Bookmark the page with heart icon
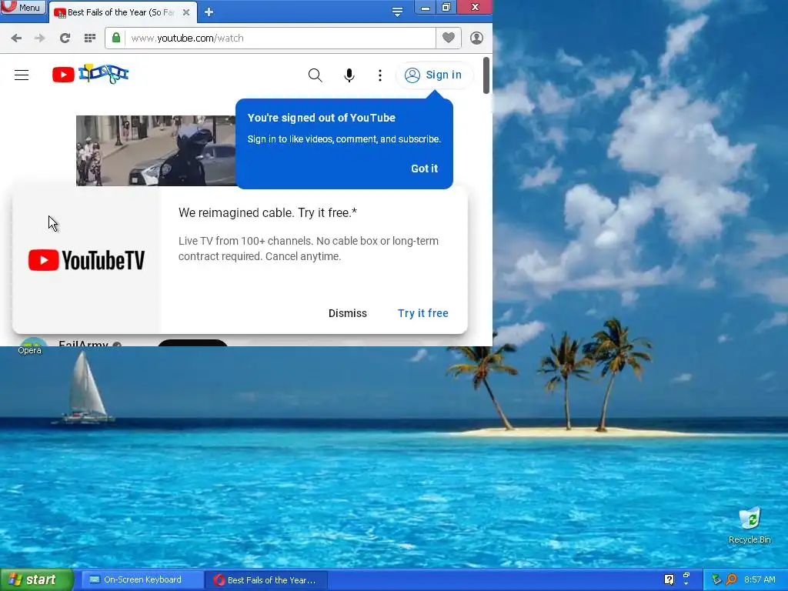This screenshot has height=591, width=788. pyautogui.click(x=449, y=38)
